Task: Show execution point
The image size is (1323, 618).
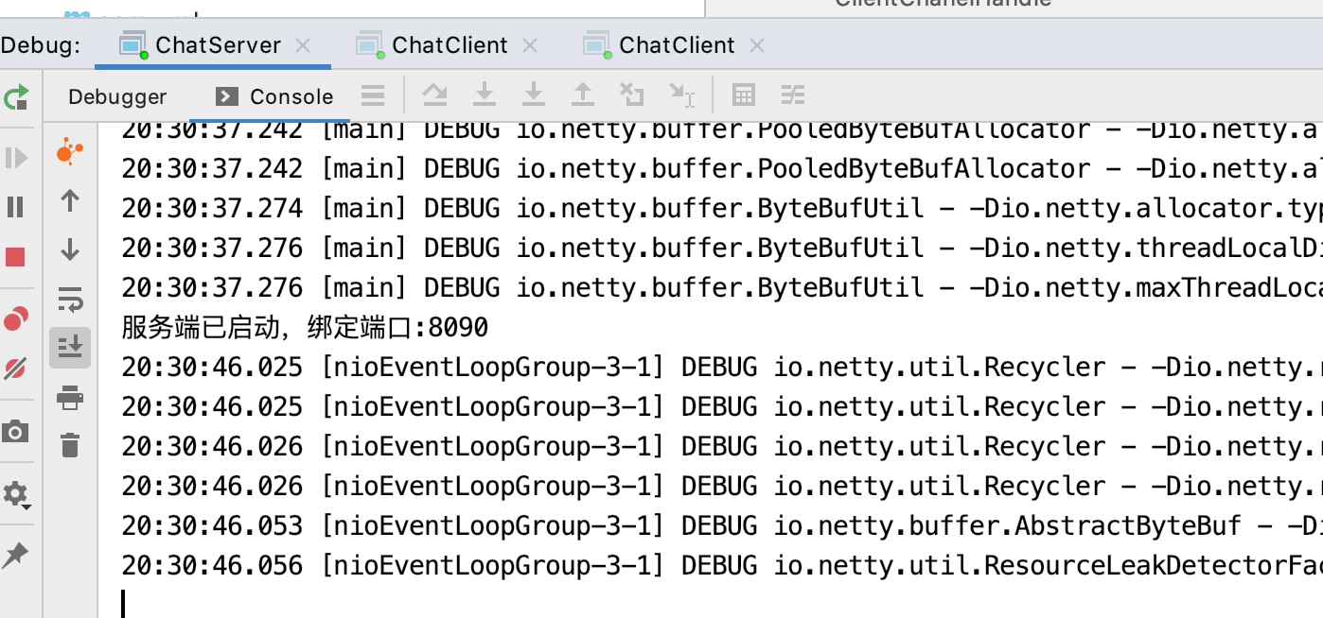Action: click(x=373, y=94)
